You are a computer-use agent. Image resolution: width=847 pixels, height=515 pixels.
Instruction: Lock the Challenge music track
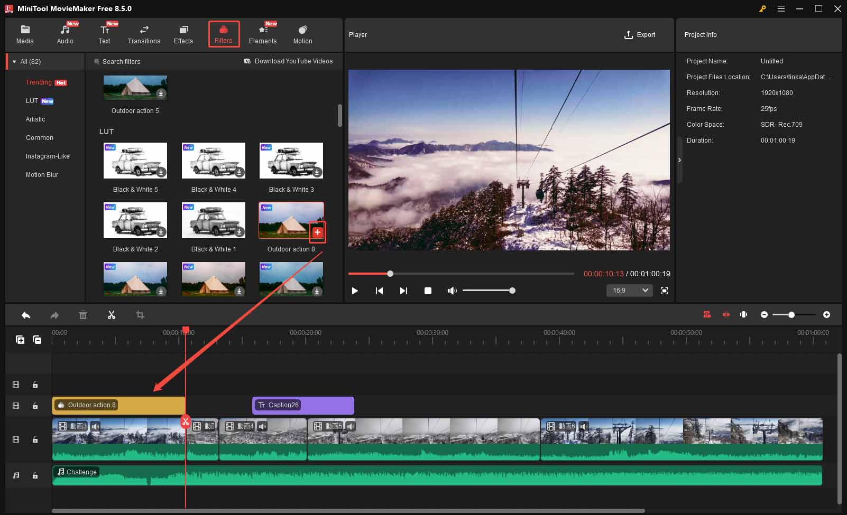click(x=35, y=475)
